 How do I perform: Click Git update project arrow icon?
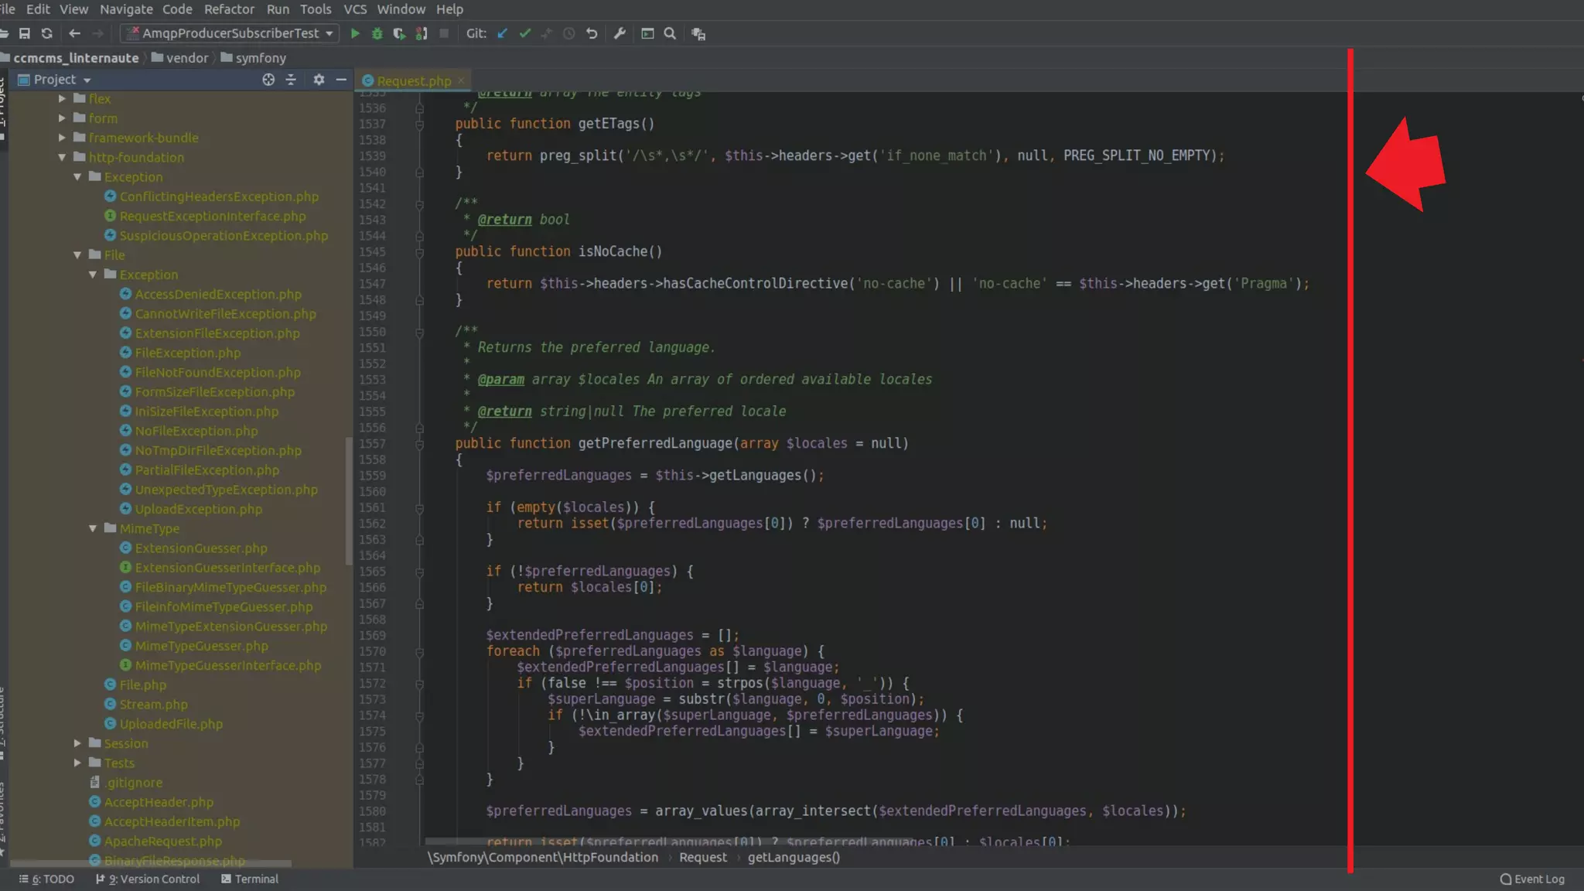point(503,33)
